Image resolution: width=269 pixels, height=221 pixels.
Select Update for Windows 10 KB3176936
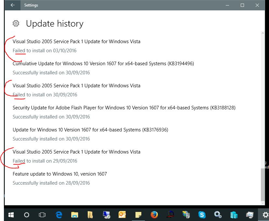click(90, 130)
